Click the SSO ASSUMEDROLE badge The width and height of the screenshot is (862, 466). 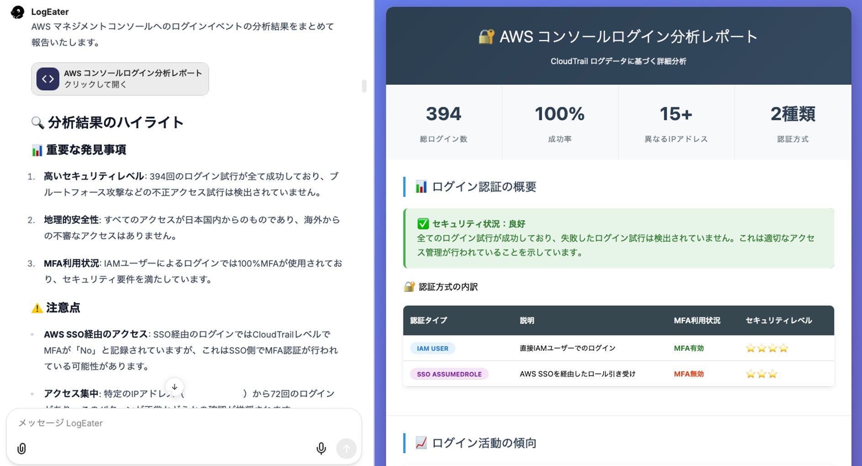point(449,374)
